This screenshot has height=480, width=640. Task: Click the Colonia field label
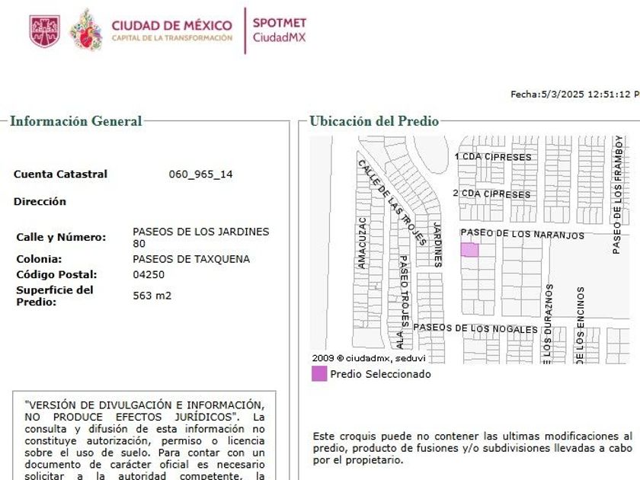39,259
